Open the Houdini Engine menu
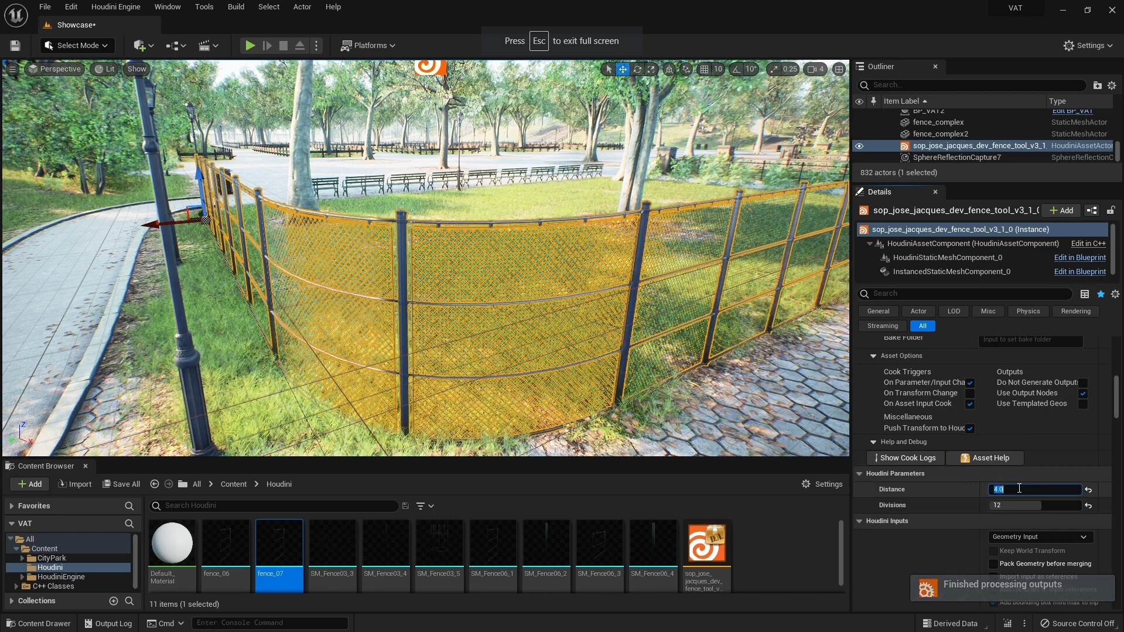The width and height of the screenshot is (1124, 632). click(115, 6)
